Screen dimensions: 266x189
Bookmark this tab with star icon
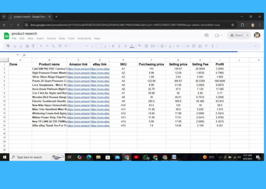(232, 25)
